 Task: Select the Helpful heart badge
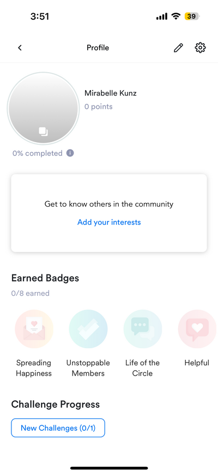tap(197, 329)
